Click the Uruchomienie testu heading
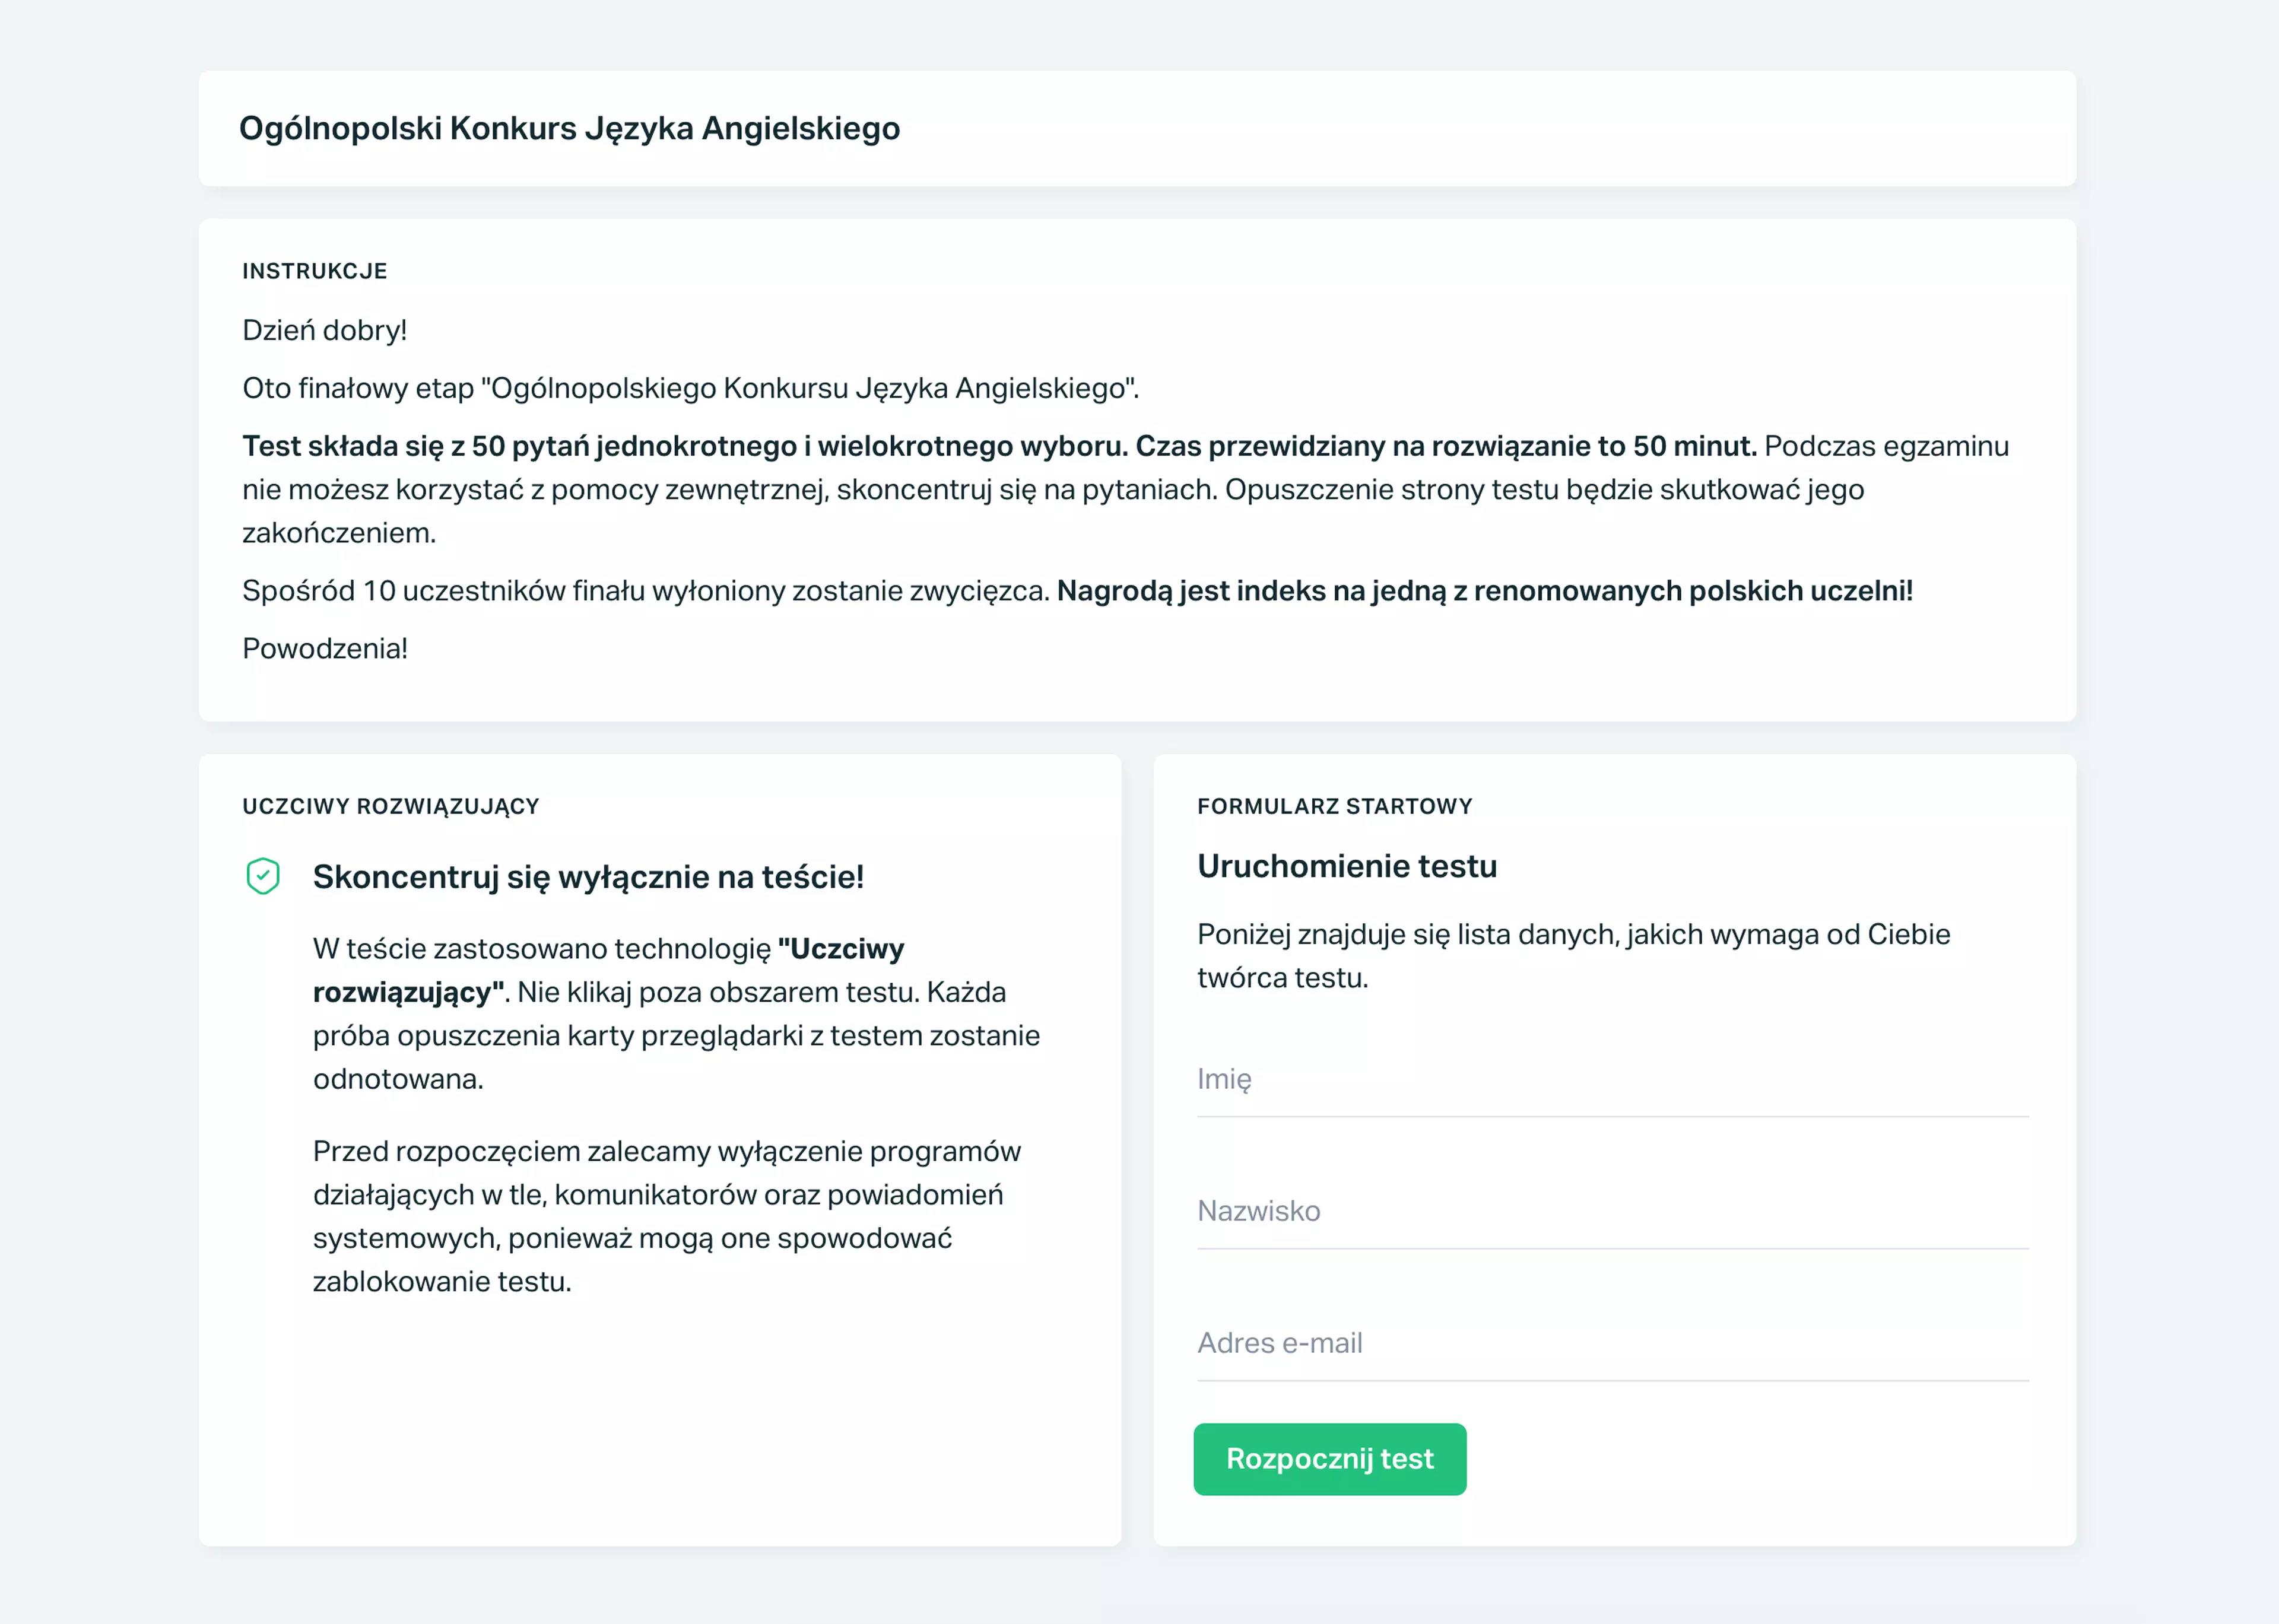The image size is (2279, 1624). pyautogui.click(x=1347, y=866)
